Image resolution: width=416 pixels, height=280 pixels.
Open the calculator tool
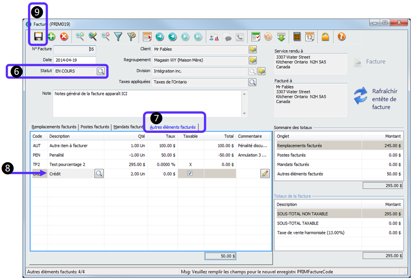(297, 37)
